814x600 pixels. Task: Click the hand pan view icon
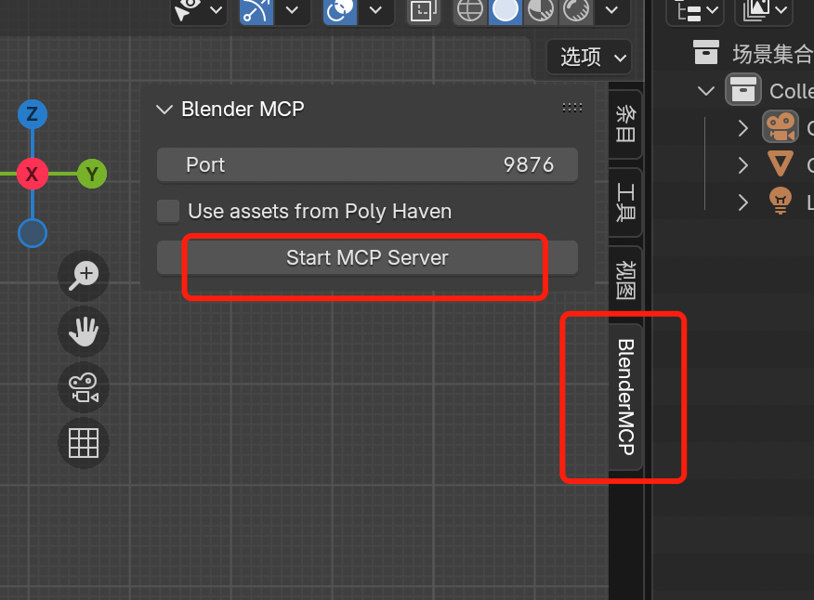[84, 332]
